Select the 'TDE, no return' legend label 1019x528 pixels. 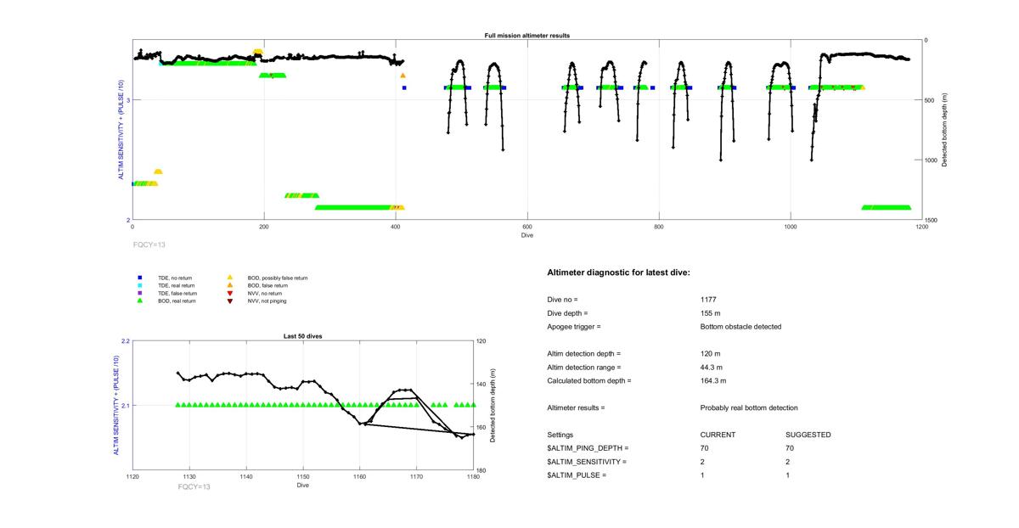pyautogui.click(x=177, y=278)
